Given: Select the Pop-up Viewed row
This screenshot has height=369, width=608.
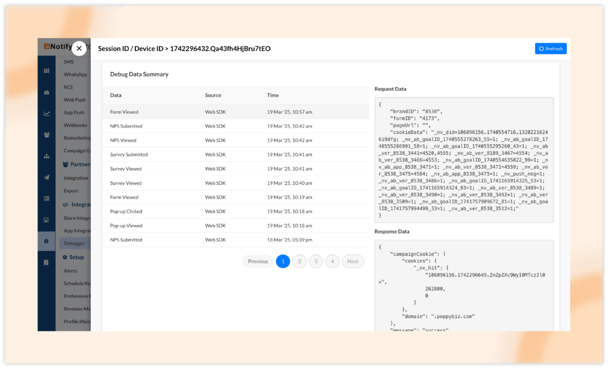Looking at the screenshot, I should pyautogui.click(x=236, y=225).
